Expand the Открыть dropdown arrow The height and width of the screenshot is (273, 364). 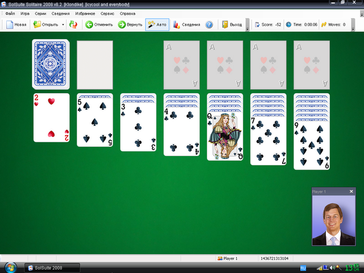(x=63, y=24)
